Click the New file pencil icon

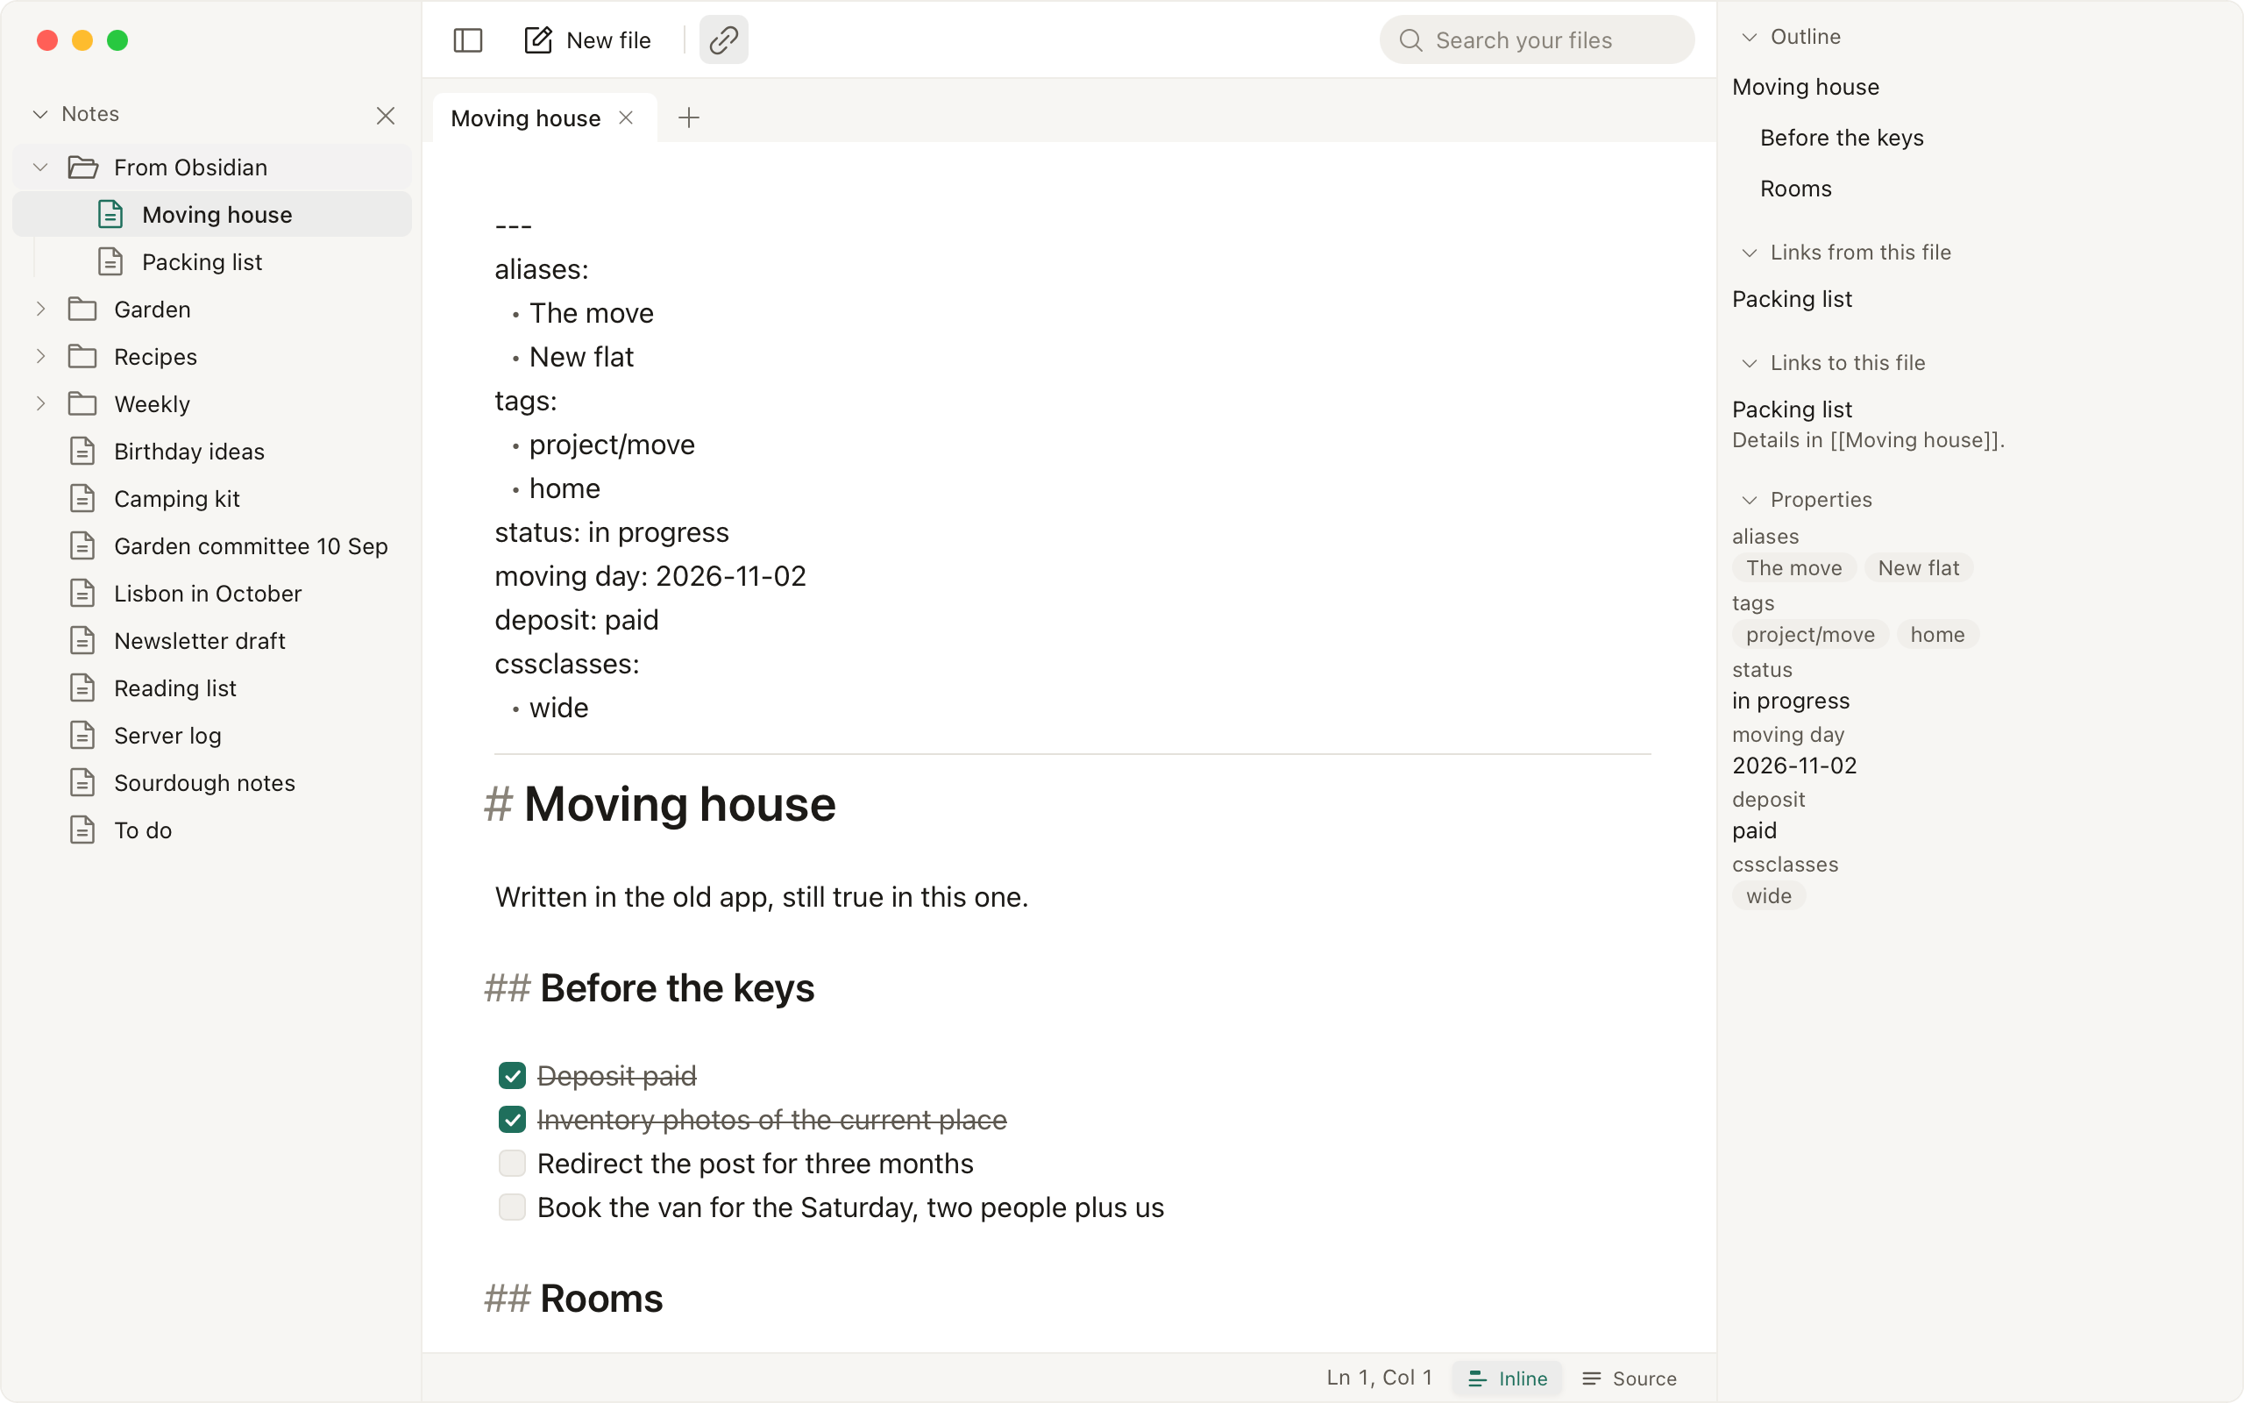(538, 40)
